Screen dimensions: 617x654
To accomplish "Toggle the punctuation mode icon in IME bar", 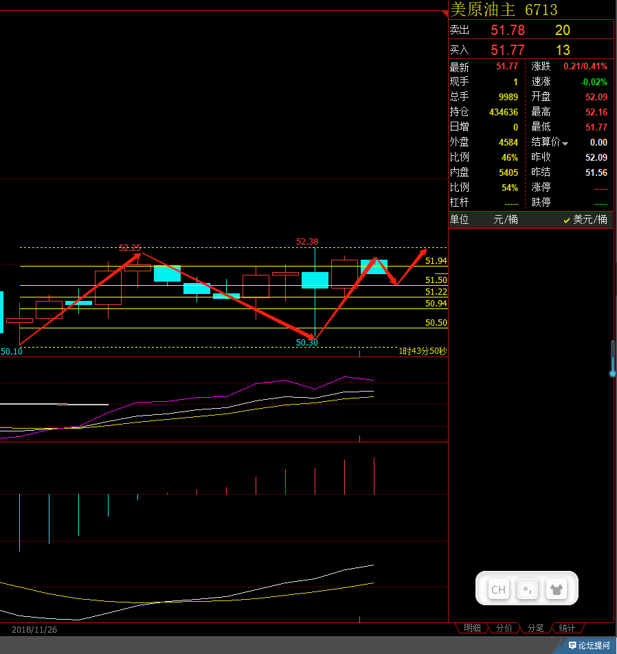I will 527,589.
